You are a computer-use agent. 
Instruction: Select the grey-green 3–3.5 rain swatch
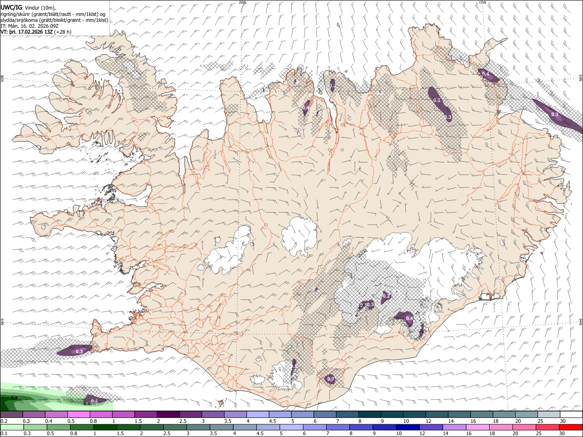click(198, 427)
